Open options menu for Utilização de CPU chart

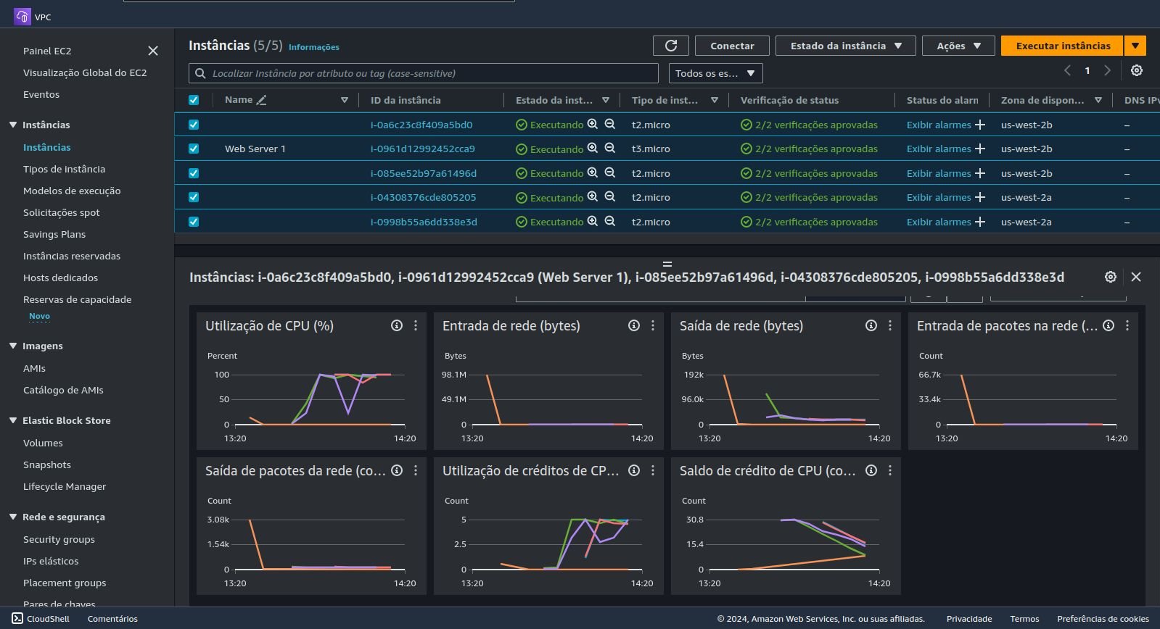(x=416, y=325)
